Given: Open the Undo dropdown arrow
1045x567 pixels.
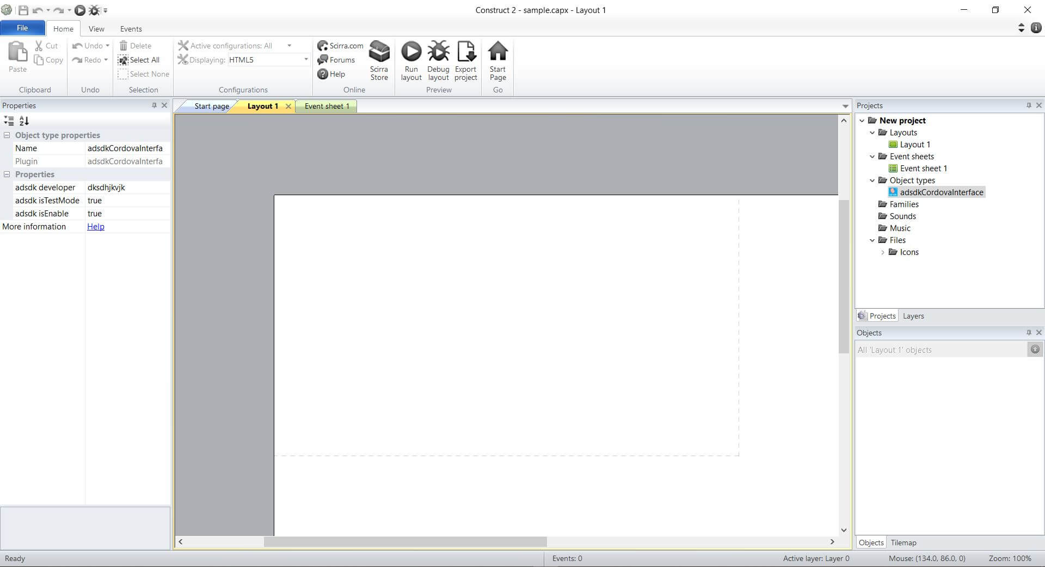Looking at the screenshot, I should [x=107, y=46].
